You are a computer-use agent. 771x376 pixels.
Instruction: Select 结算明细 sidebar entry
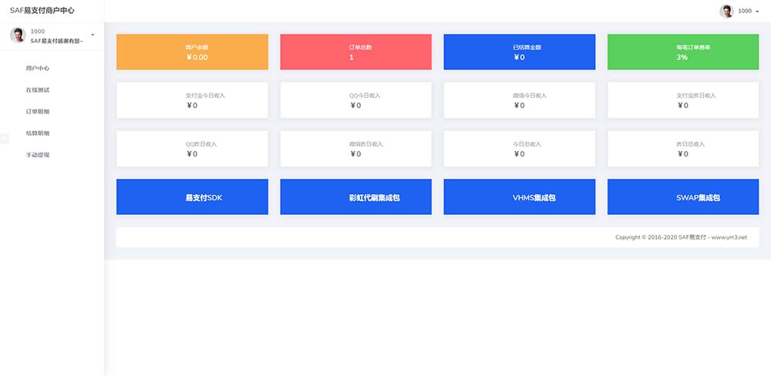(37, 133)
